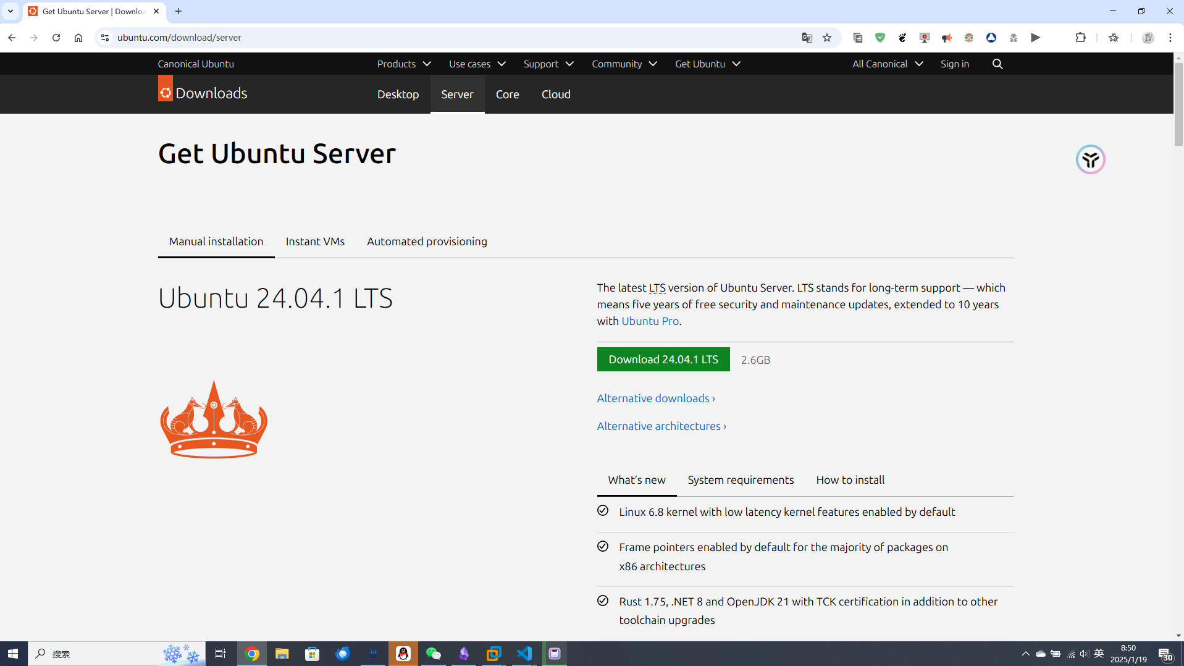Click the green shield adblock extension icon
The height and width of the screenshot is (666, 1184).
coord(880,38)
